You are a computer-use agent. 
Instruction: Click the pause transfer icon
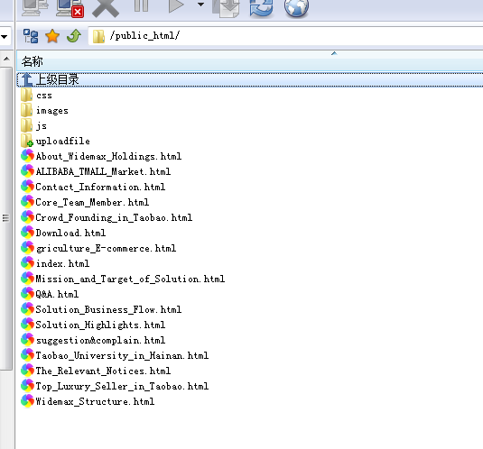pyautogui.click(x=141, y=5)
